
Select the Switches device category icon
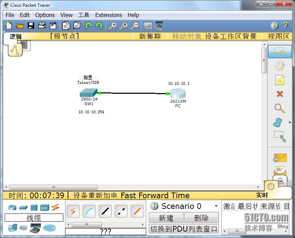pos(23,207)
